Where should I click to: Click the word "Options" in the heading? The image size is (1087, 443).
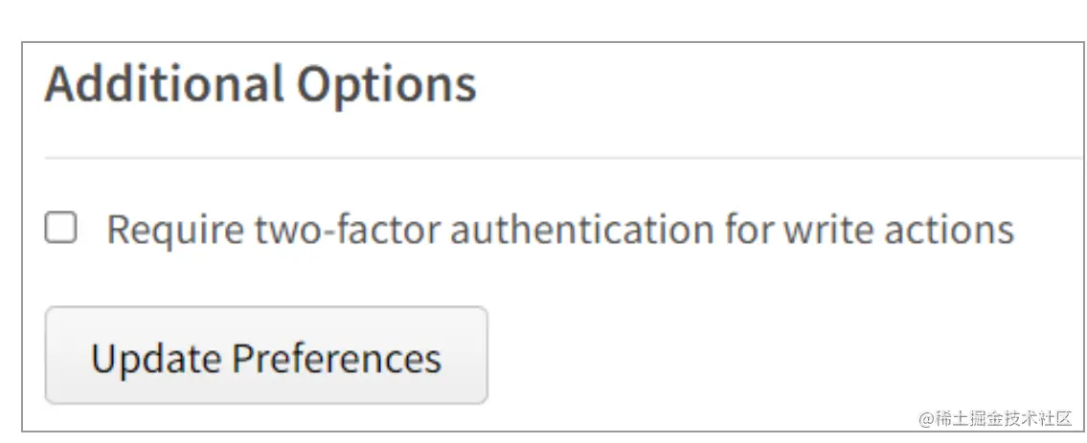(386, 84)
